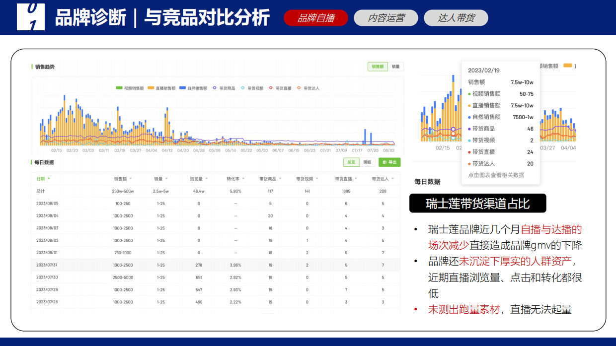Open sort arrow on 转化率 column

243,179
